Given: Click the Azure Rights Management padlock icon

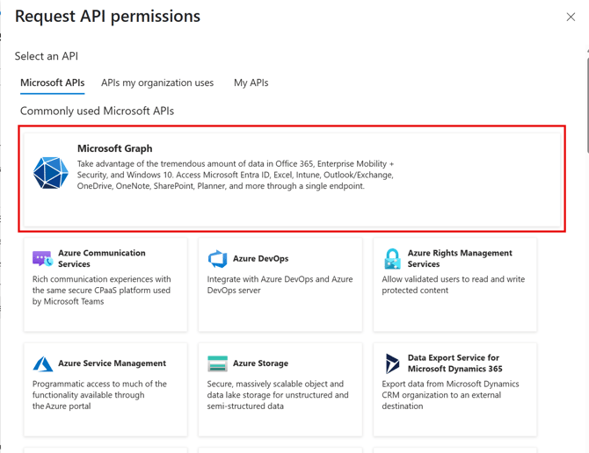Looking at the screenshot, I should [x=393, y=259].
